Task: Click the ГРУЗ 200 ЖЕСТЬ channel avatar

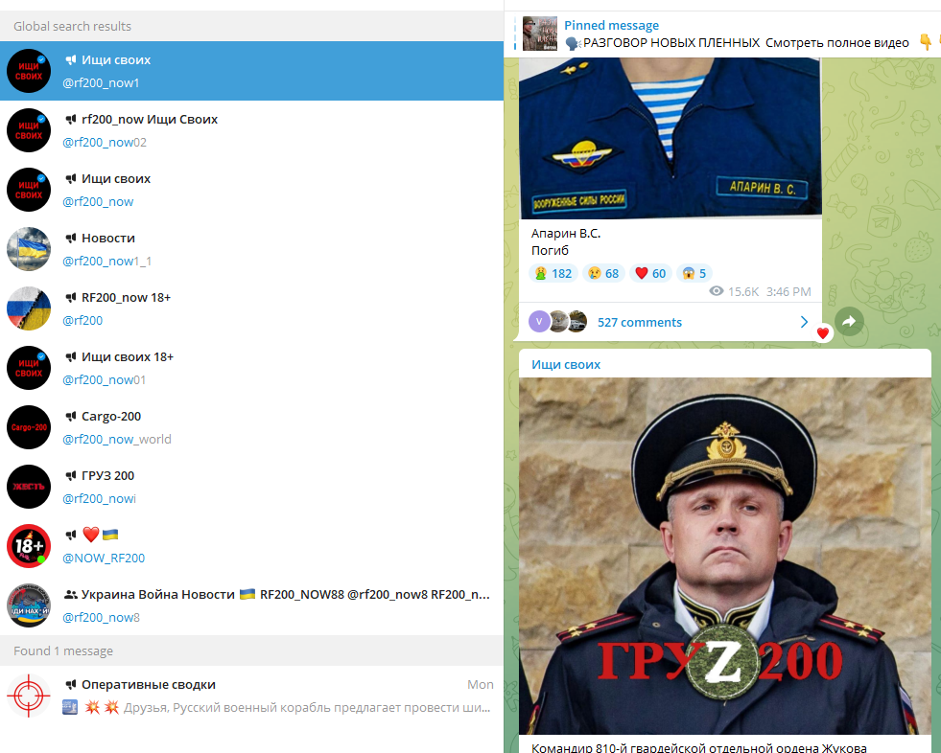Action: tap(29, 487)
